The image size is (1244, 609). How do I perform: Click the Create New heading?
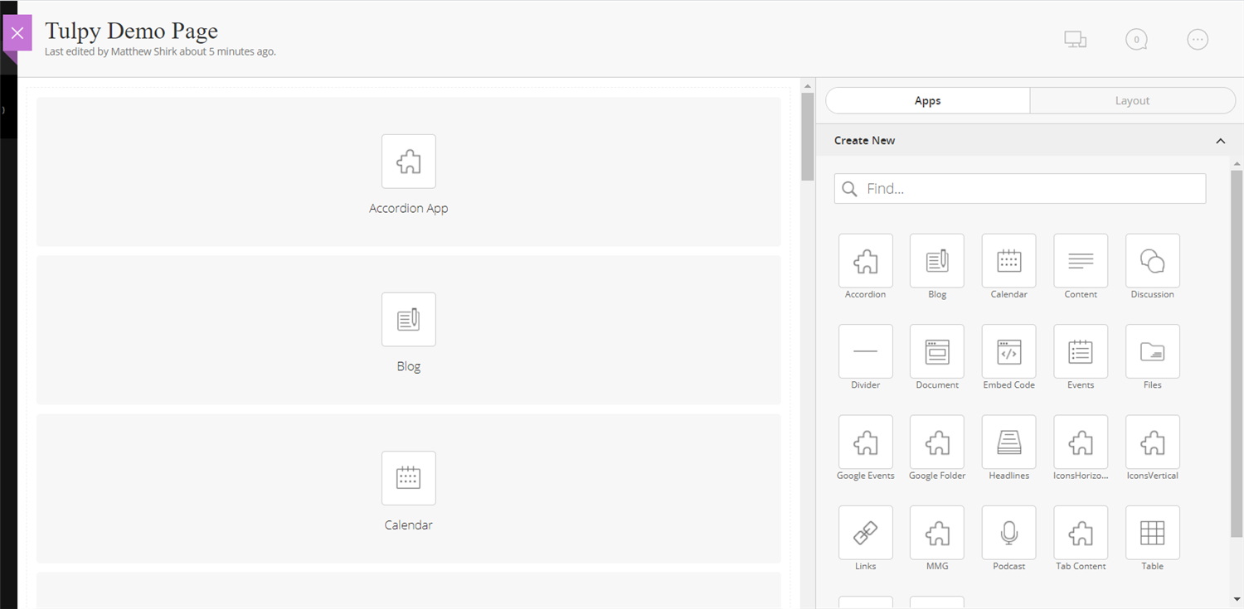click(x=864, y=140)
